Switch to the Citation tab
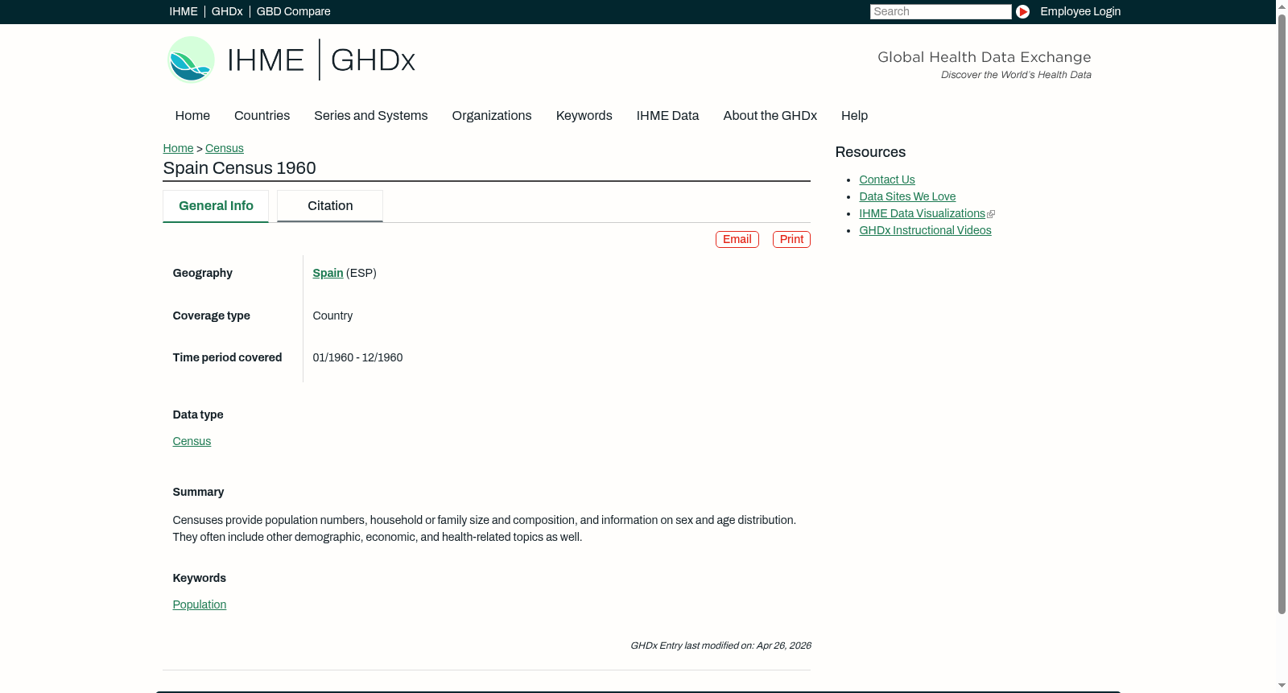Screen dimensions: 1288x693 coord(330,206)
